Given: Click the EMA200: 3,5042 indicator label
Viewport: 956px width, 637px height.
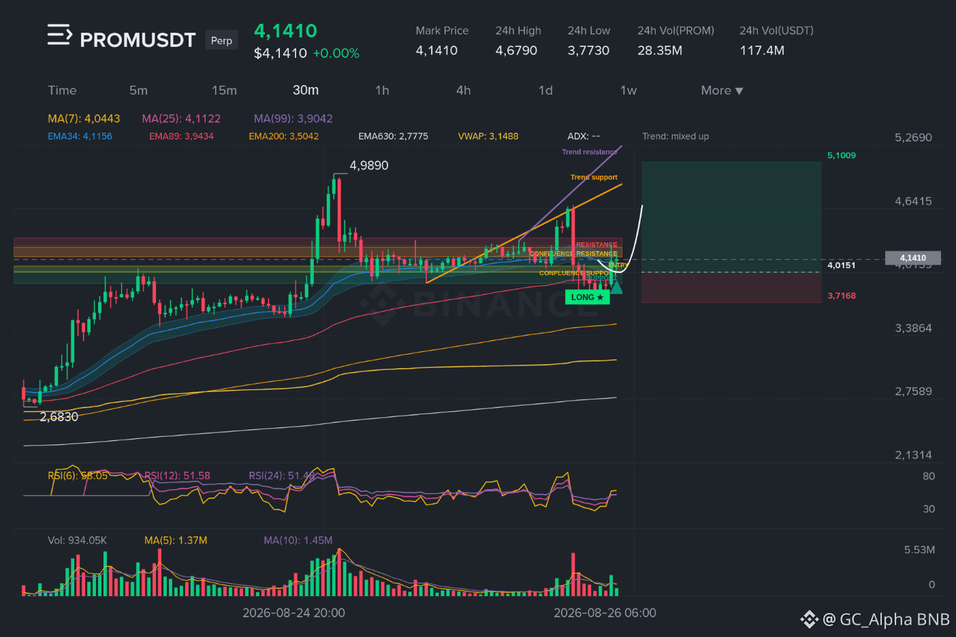Looking at the screenshot, I should [283, 136].
